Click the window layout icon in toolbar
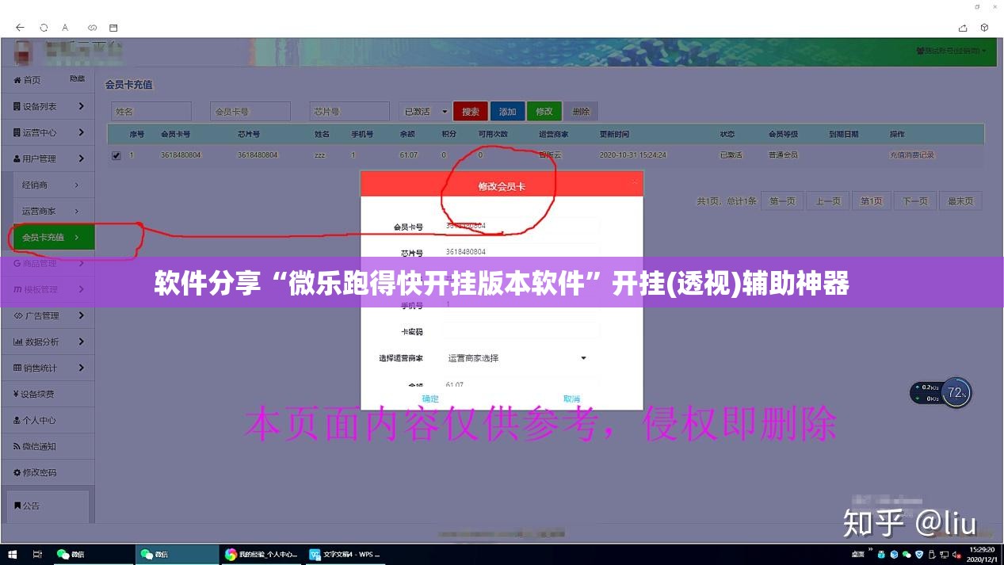This screenshot has width=1004, height=565. point(113,27)
